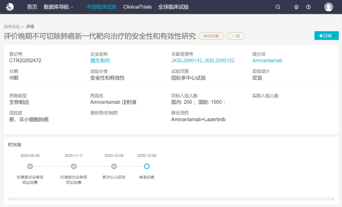Click the 生物制品 drug type value
This screenshot has height=207, width=342.
click(x=19, y=102)
